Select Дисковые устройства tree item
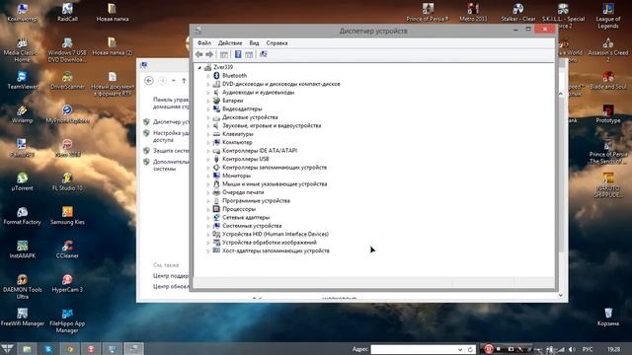Viewport: 632px width, 355px height. pyautogui.click(x=250, y=117)
